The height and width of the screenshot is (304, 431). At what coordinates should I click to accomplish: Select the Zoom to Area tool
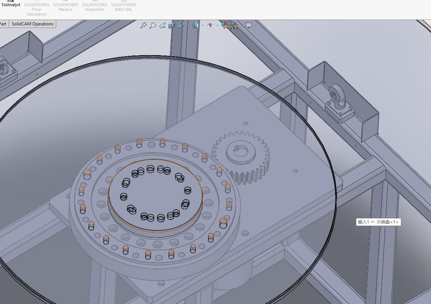point(153,26)
